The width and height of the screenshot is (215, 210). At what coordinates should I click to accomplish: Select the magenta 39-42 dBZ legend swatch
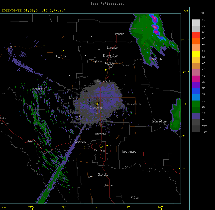click(196, 79)
